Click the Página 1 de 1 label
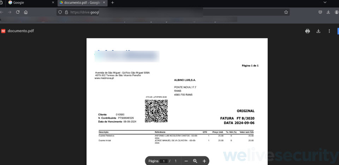 tap(250, 66)
